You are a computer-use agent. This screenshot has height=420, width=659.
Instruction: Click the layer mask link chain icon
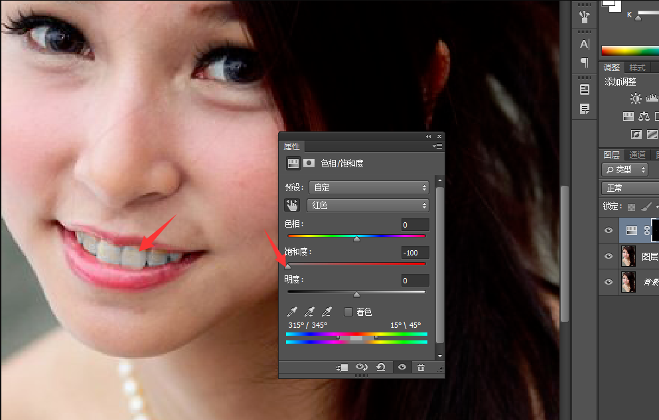pyautogui.click(x=647, y=230)
